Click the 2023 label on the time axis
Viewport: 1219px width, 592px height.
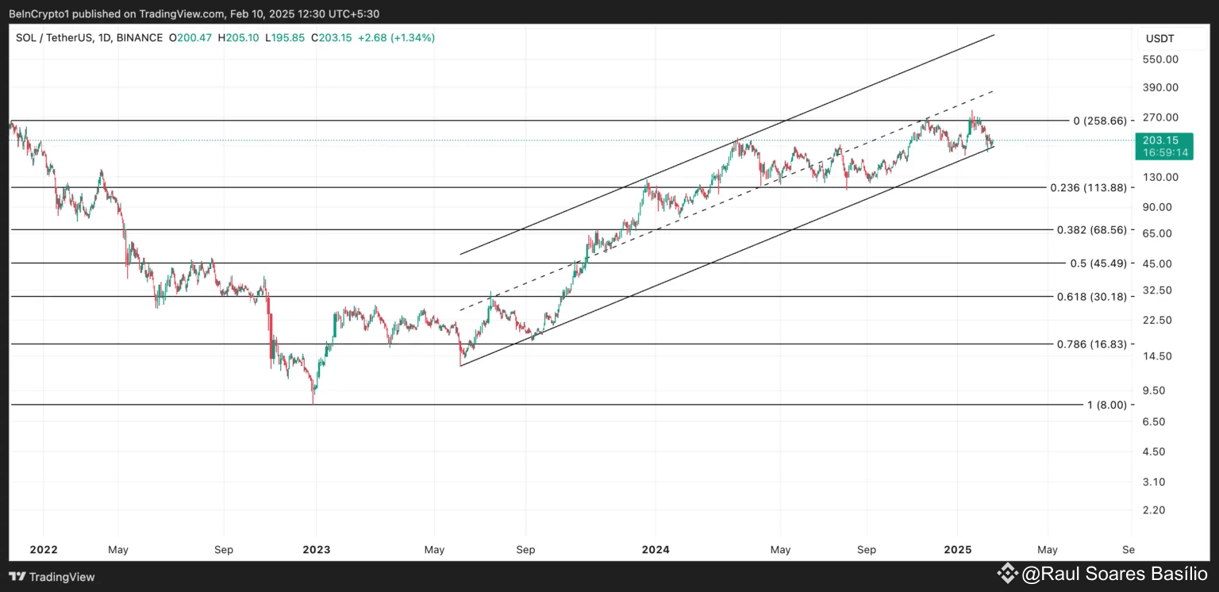pos(317,549)
